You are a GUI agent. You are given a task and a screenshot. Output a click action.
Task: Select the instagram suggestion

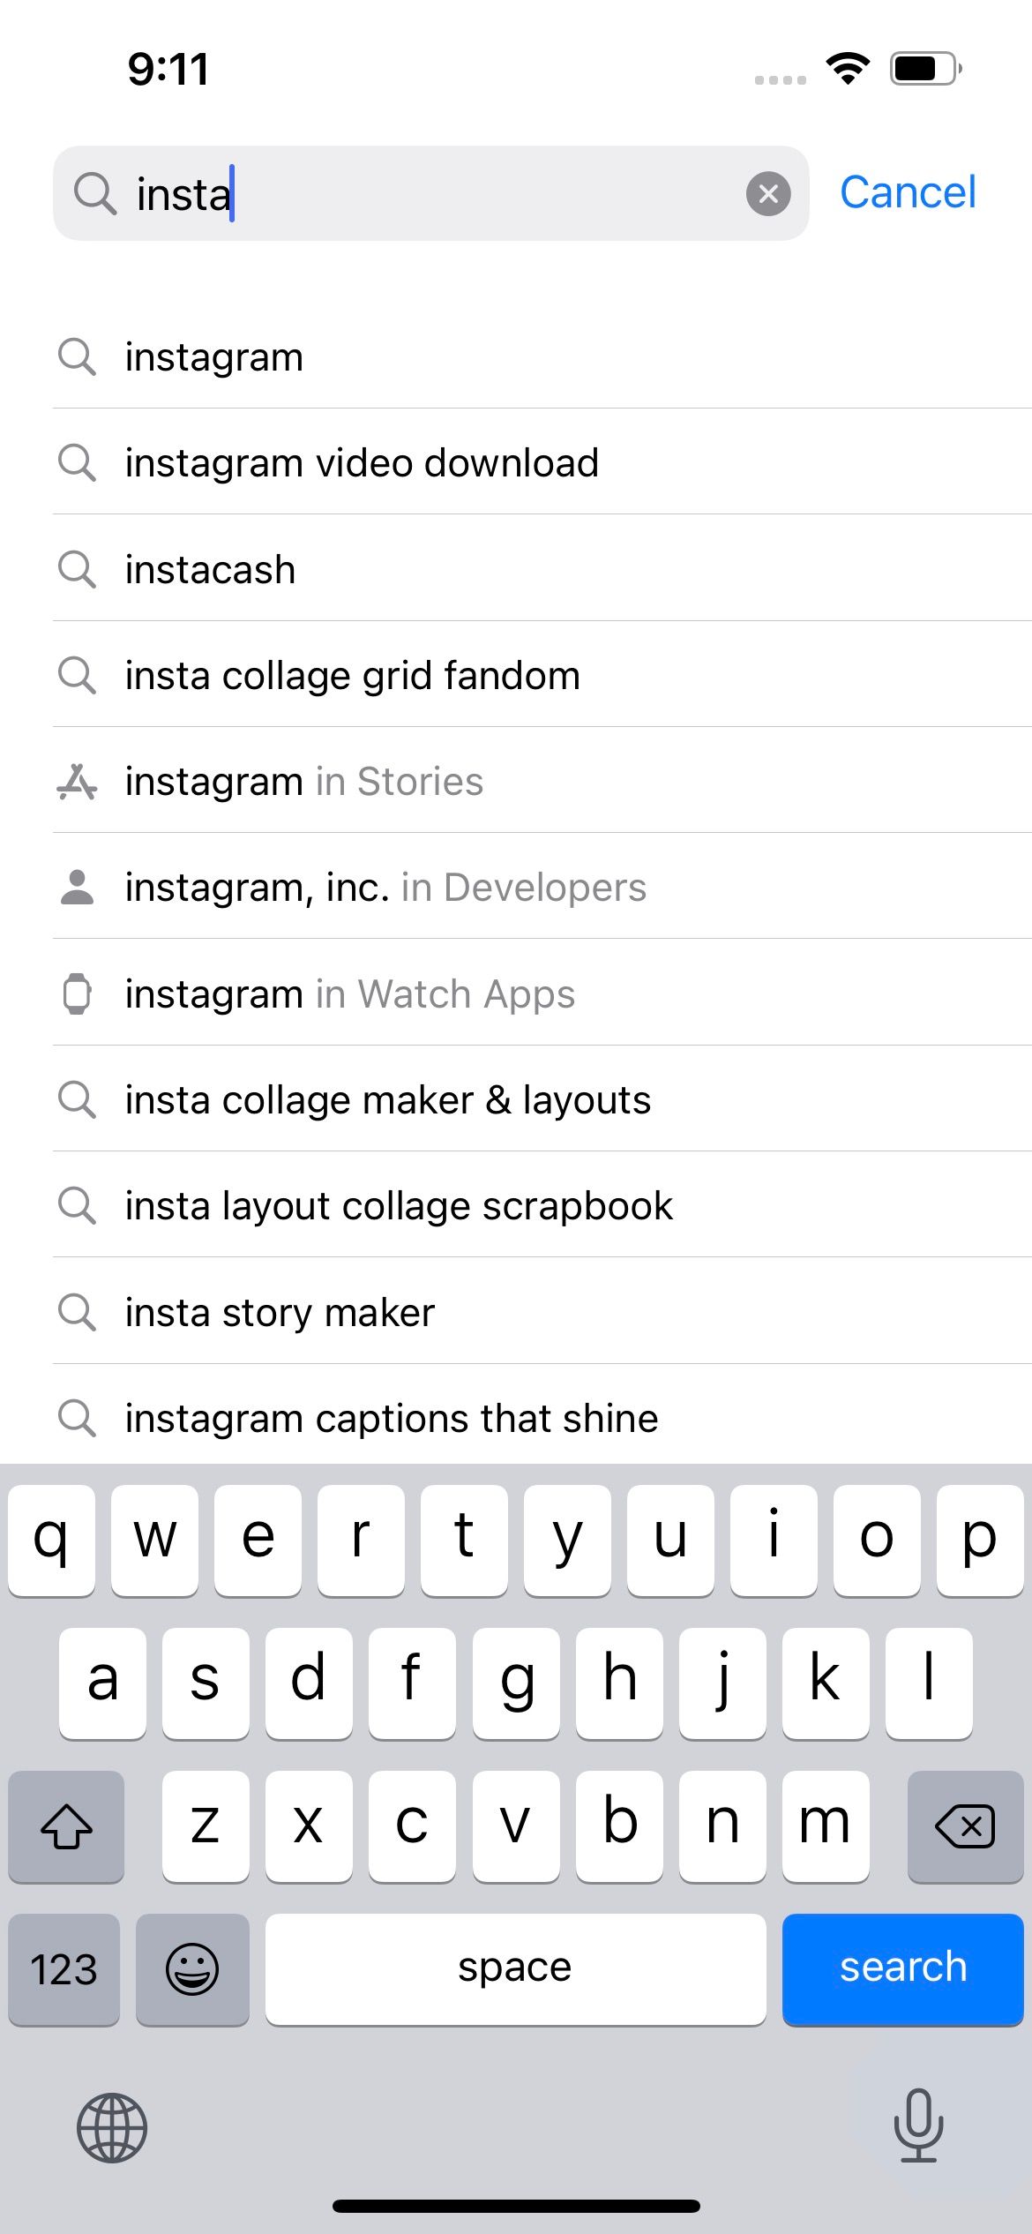(542, 357)
